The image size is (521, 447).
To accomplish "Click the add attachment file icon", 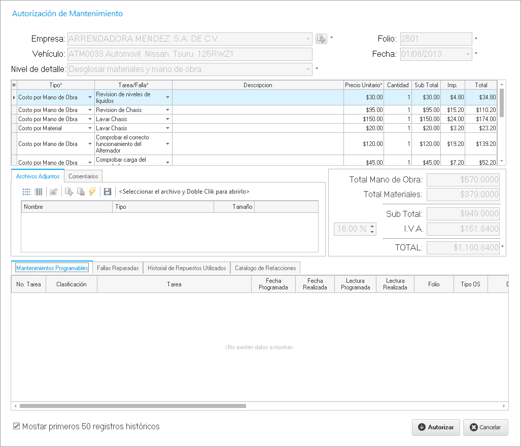I will (x=69, y=192).
